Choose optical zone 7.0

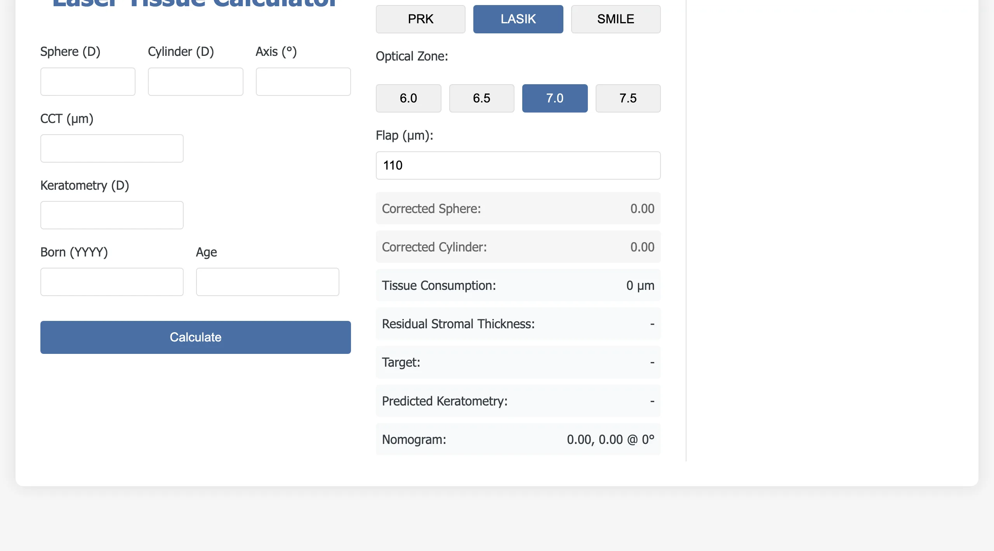554,98
